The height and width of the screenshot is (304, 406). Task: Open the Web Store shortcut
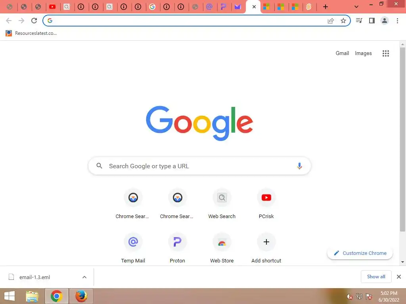pos(222,248)
